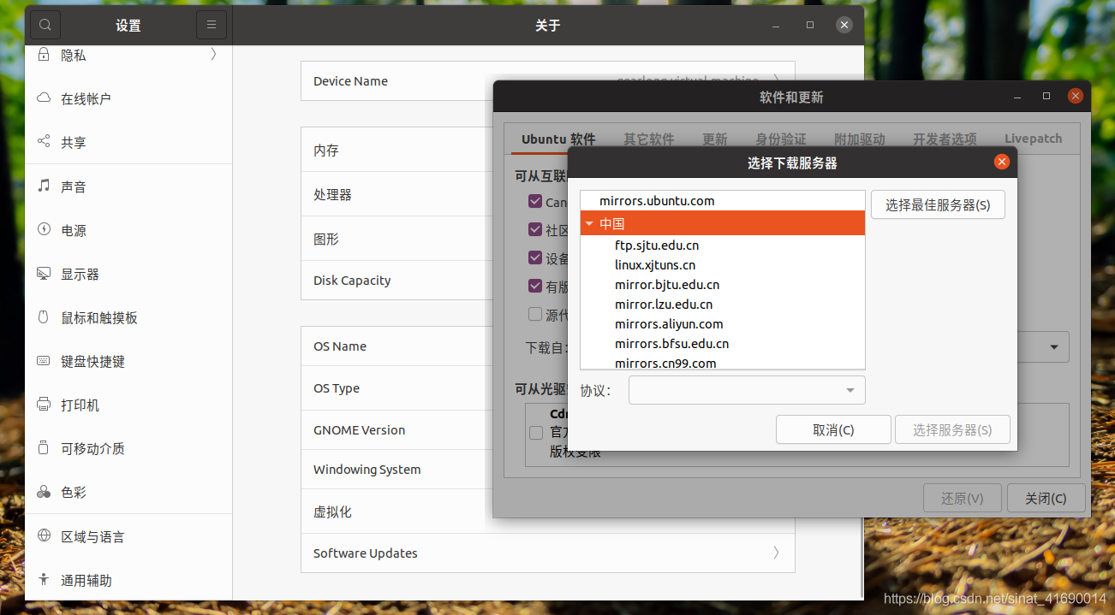Toggle the Canonical-supported software checkbox

[535, 202]
